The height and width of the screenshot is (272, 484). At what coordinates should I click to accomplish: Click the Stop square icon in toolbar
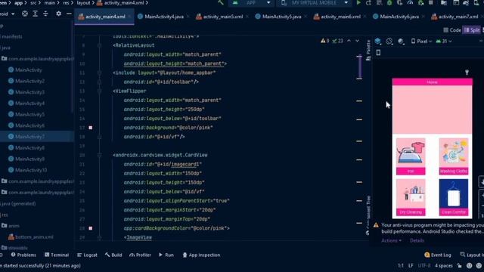(x=431, y=3)
